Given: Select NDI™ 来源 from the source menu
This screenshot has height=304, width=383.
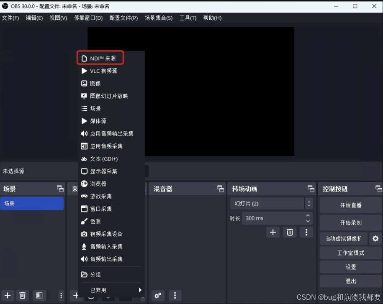Looking at the screenshot, I should pos(100,58).
